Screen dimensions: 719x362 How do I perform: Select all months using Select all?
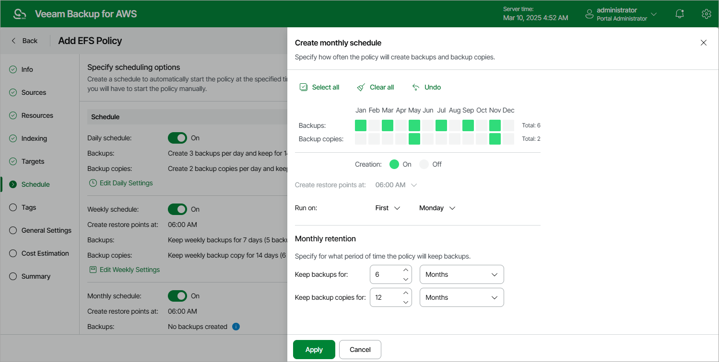[x=319, y=87]
